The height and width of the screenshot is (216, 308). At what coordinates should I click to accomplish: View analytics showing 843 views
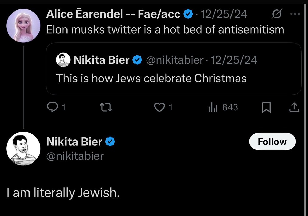(x=223, y=108)
